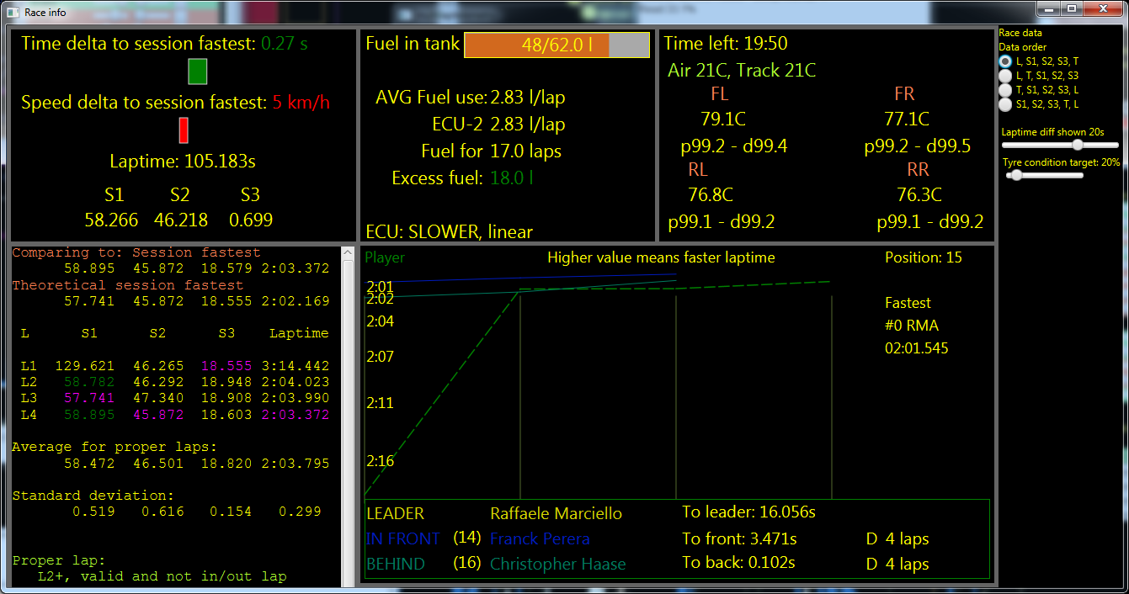Click the Laptime diff shown slider handle
Viewport: 1129px width, 594px height.
click(x=1078, y=145)
